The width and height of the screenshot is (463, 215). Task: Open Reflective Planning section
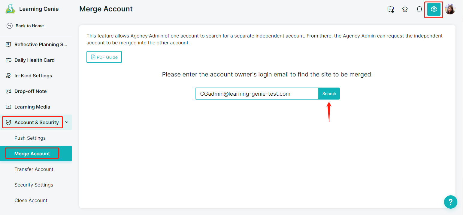(x=36, y=44)
